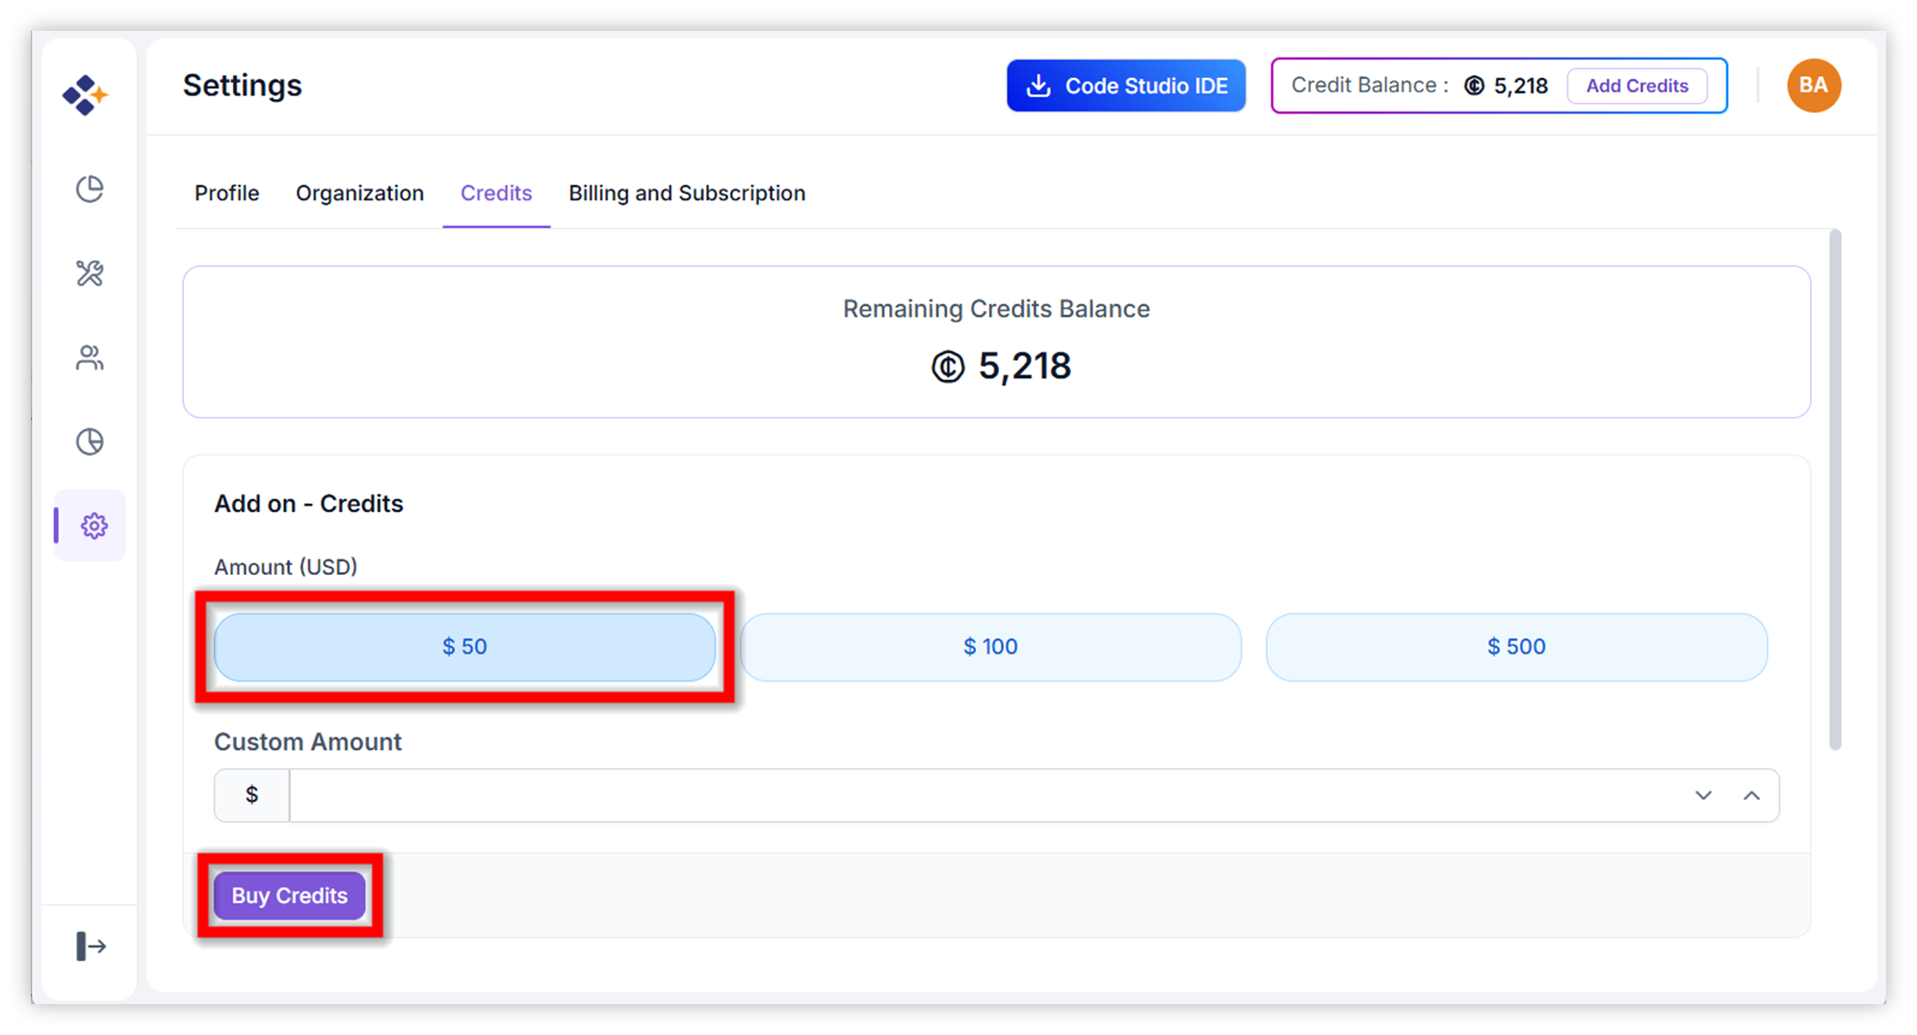
Task: Open the tools icon in sidebar
Action: (90, 273)
